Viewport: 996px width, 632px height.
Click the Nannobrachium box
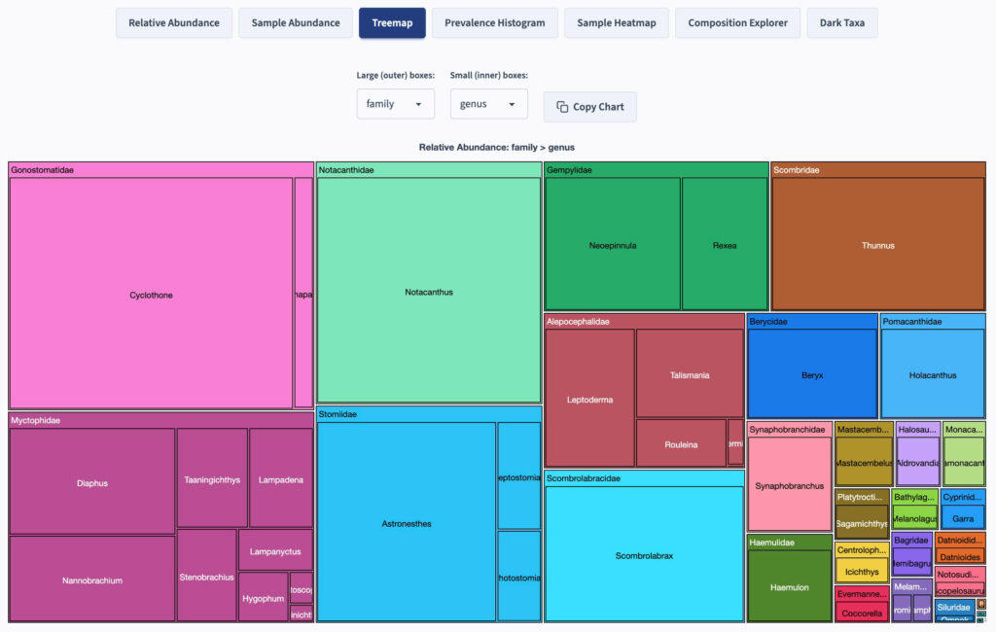pos(92,579)
